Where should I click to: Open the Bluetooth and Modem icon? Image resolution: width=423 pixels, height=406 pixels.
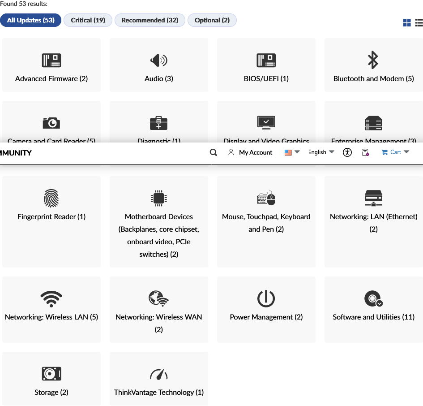pos(373,60)
